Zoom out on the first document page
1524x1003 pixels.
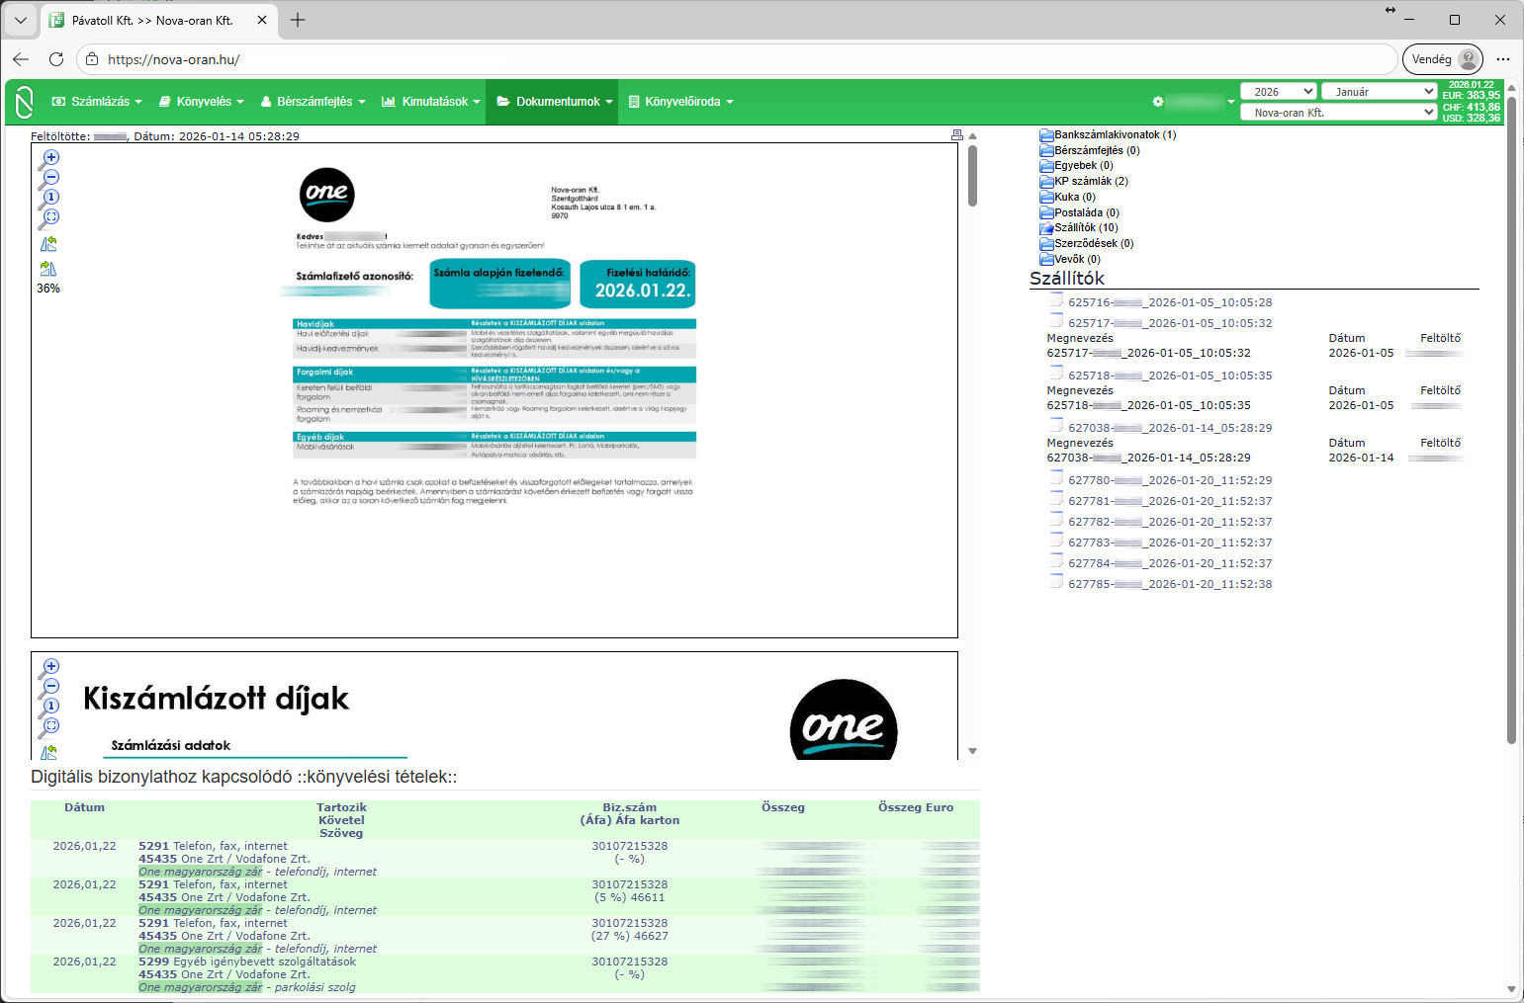(x=49, y=178)
